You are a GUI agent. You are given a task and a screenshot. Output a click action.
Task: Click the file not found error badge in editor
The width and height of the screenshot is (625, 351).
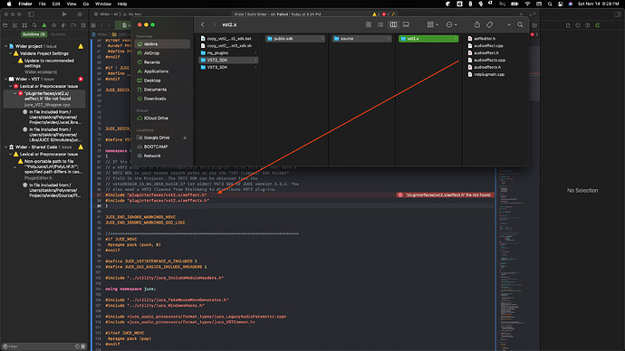pyautogui.click(x=446, y=195)
